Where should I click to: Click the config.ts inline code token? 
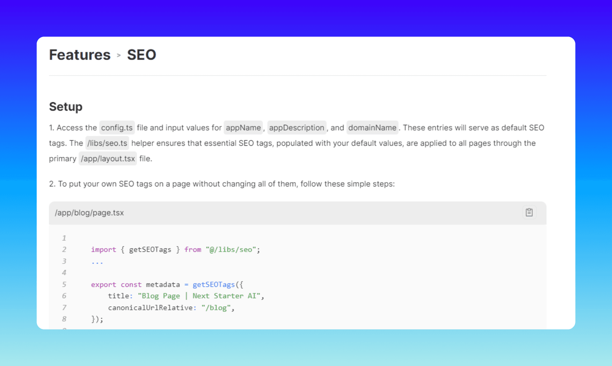click(117, 127)
